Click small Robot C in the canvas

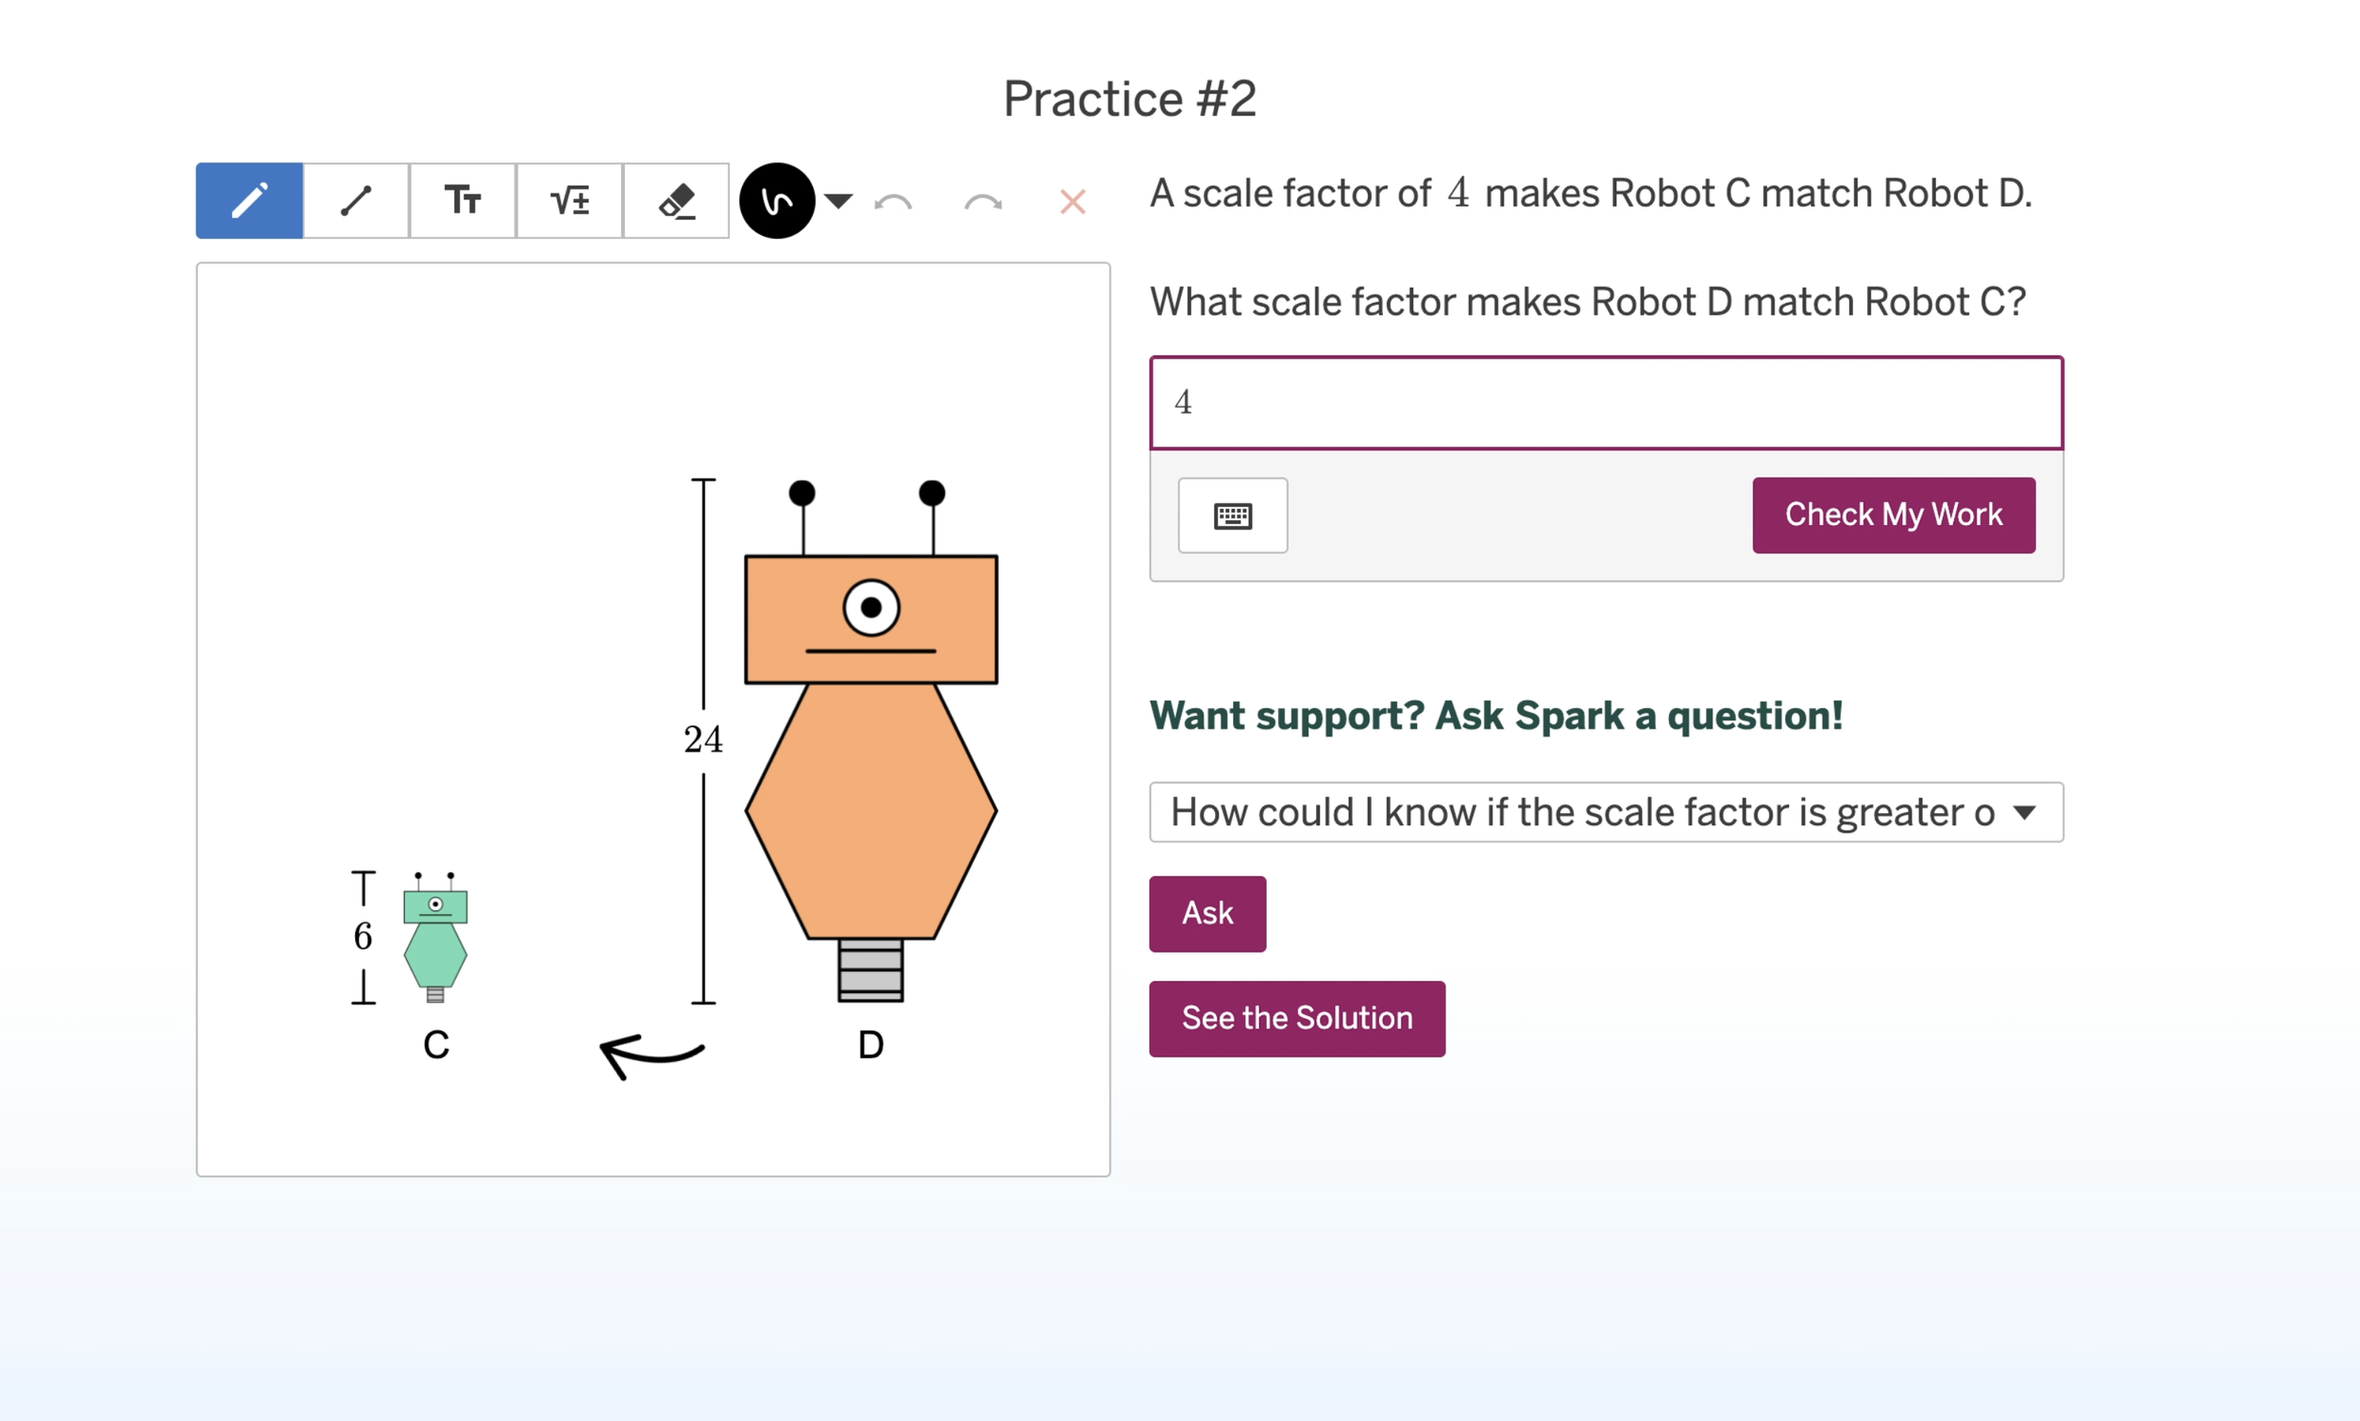coord(434,938)
